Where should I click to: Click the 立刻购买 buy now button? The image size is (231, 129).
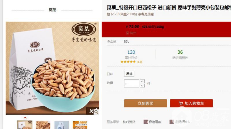click(146, 103)
